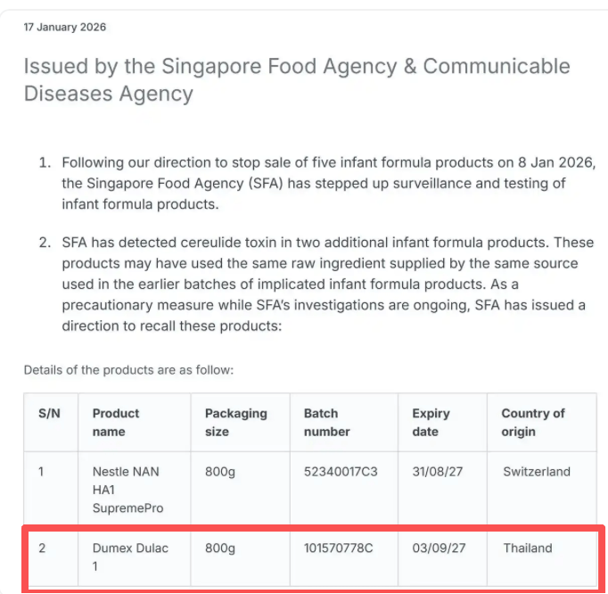Click the "Thailand" country cell
This screenshot has height=594, width=608.
(x=527, y=549)
